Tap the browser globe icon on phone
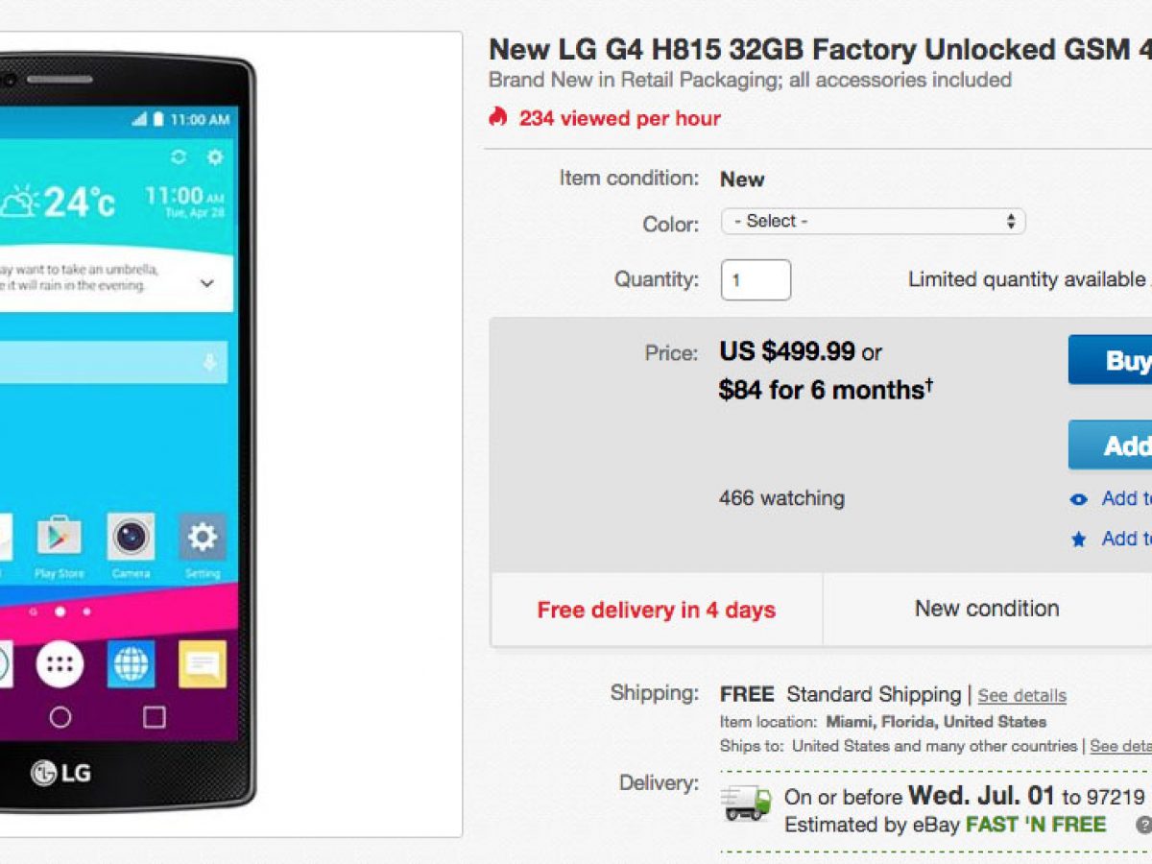This screenshot has height=864, width=1152. [x=131, y=663]
